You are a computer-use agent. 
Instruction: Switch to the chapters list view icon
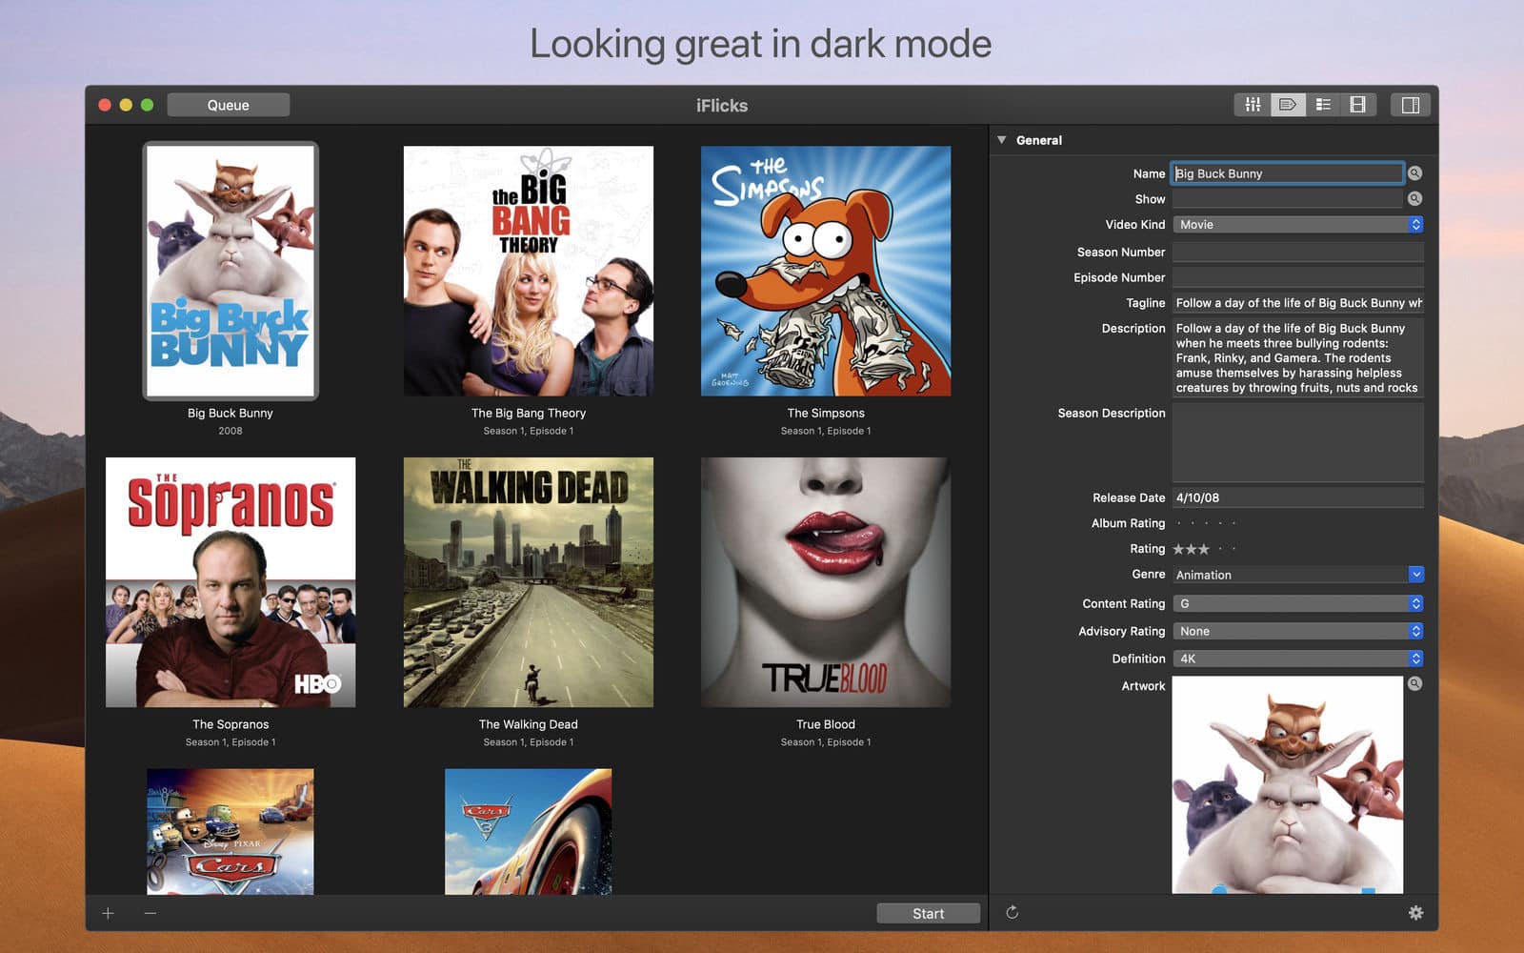click(x=1323, y=105)
